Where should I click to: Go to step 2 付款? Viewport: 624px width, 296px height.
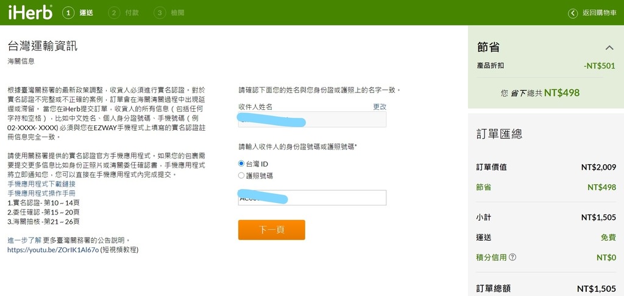click(123, 13)
